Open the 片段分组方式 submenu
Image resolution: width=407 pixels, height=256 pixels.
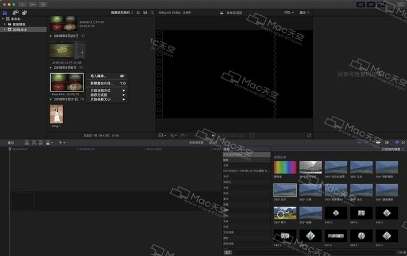tap(107, 90)
